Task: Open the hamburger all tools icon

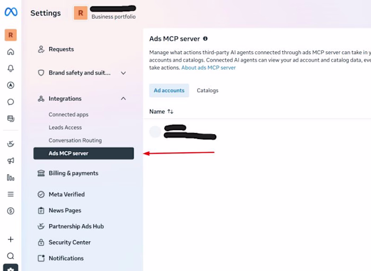Action: 11,194
